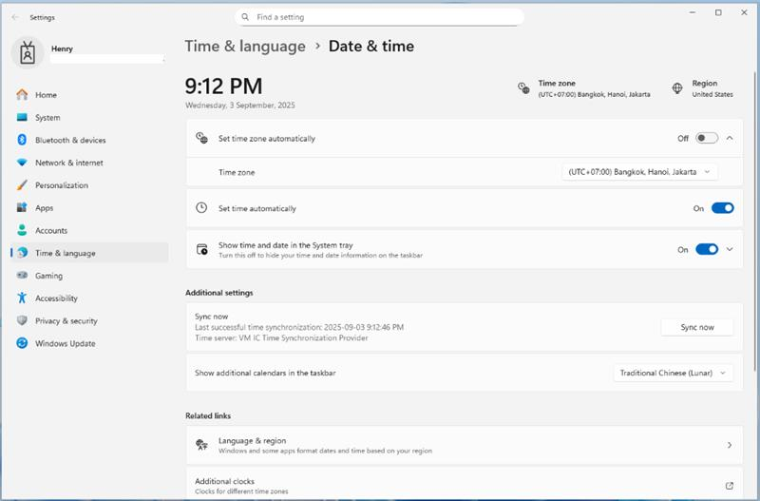Go to Home settings page
760x501 pixels.
click(x=89, y=94)
